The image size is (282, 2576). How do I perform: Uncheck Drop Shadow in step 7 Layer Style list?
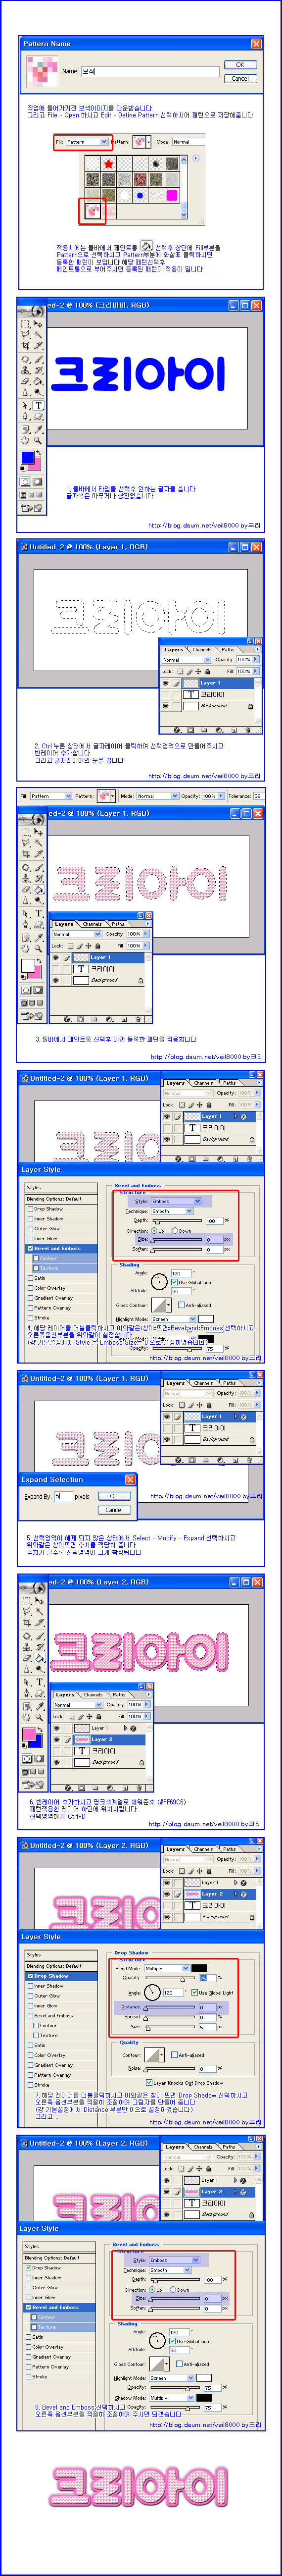click(x=30, y=1976)
